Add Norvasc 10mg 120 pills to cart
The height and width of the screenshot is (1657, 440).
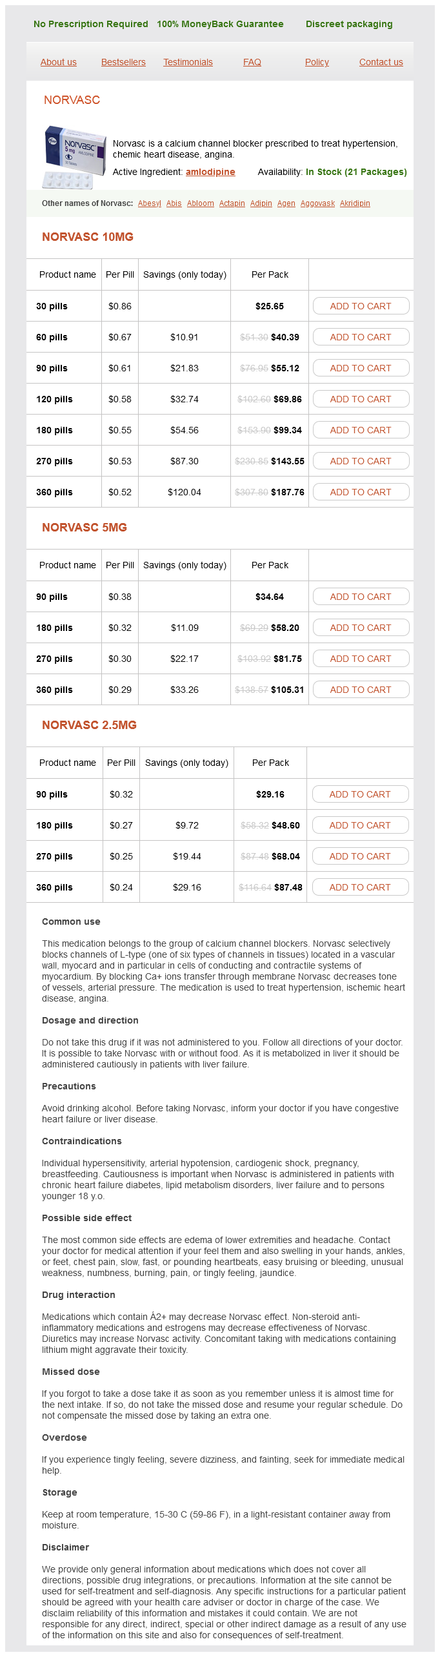[x=361, y=399]
